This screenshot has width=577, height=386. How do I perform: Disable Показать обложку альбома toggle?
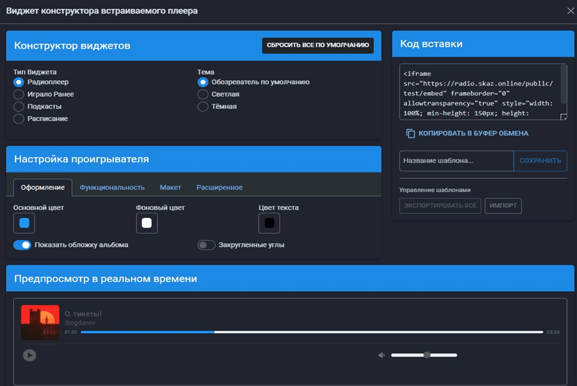(22, 245)
